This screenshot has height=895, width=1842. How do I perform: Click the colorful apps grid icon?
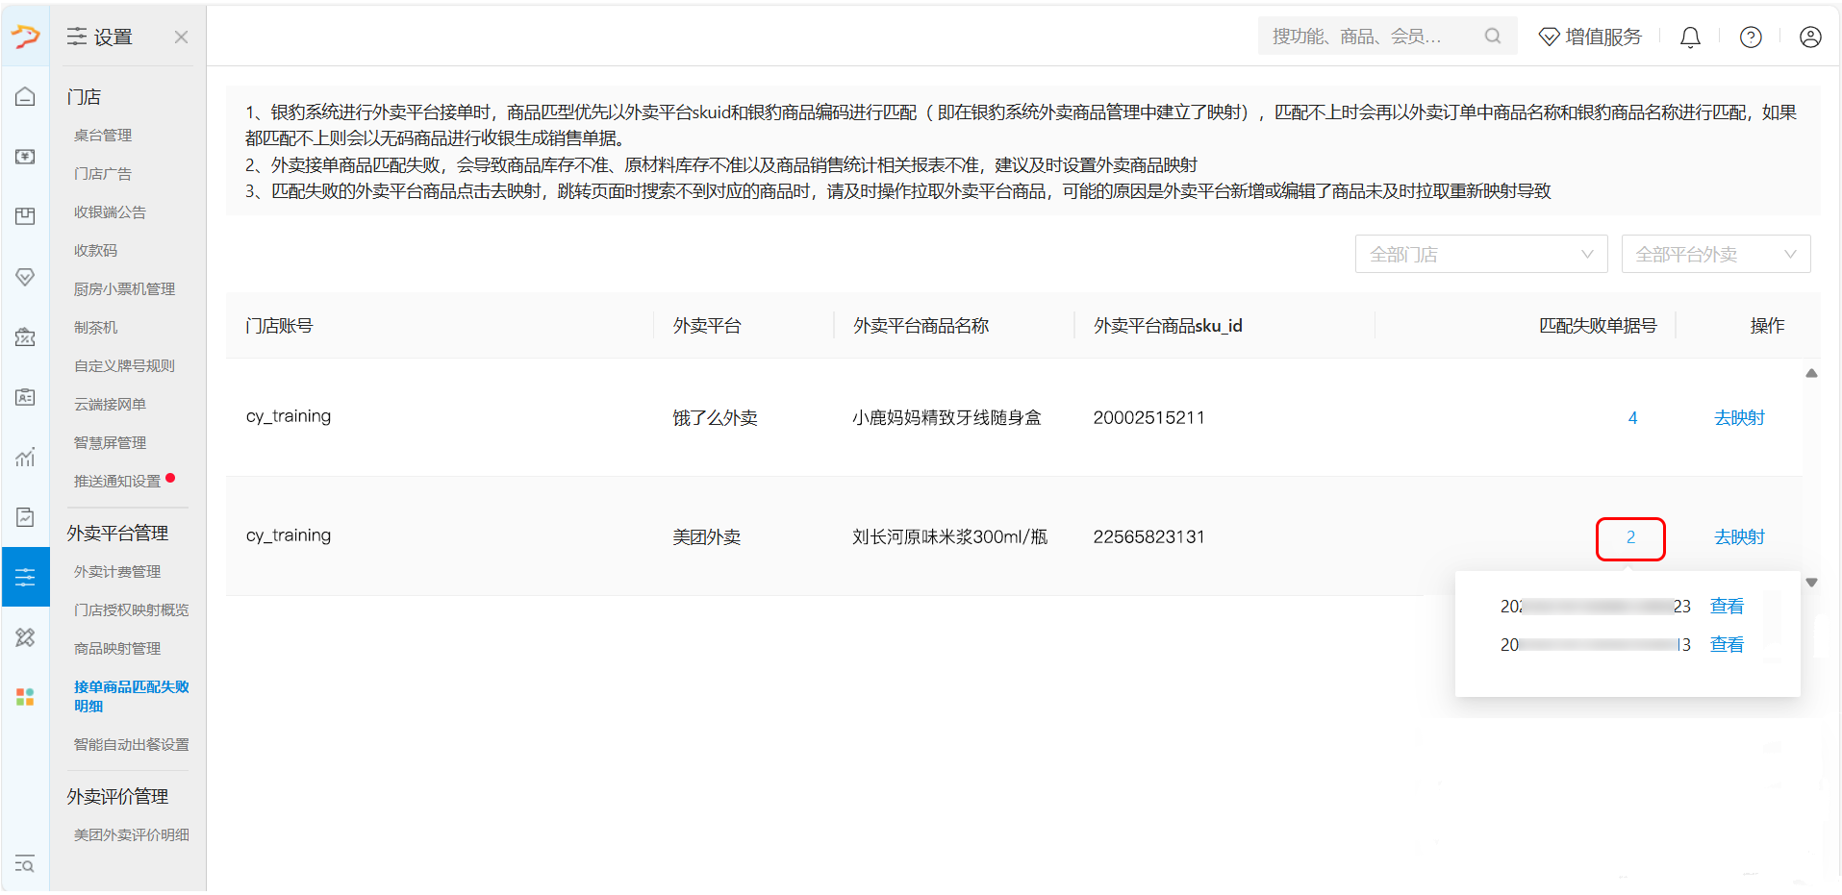pyautogui.click(x=25, y=696)
